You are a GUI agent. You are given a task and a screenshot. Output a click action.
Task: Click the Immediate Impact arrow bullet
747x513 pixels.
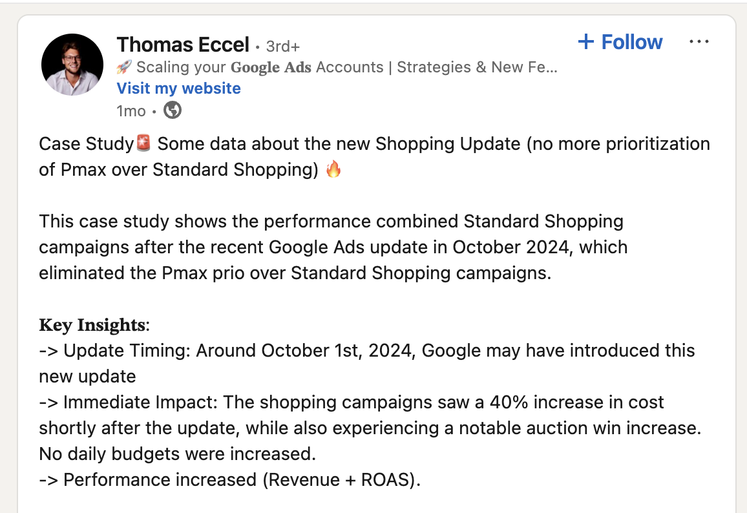click(48, 403)
